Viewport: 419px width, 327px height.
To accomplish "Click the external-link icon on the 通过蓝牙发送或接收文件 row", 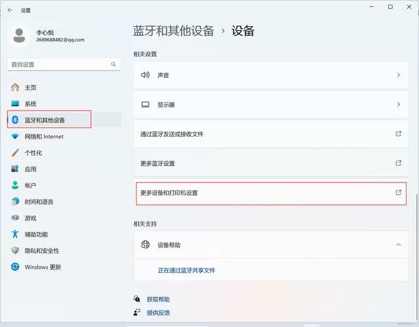I will pos(399,133).
